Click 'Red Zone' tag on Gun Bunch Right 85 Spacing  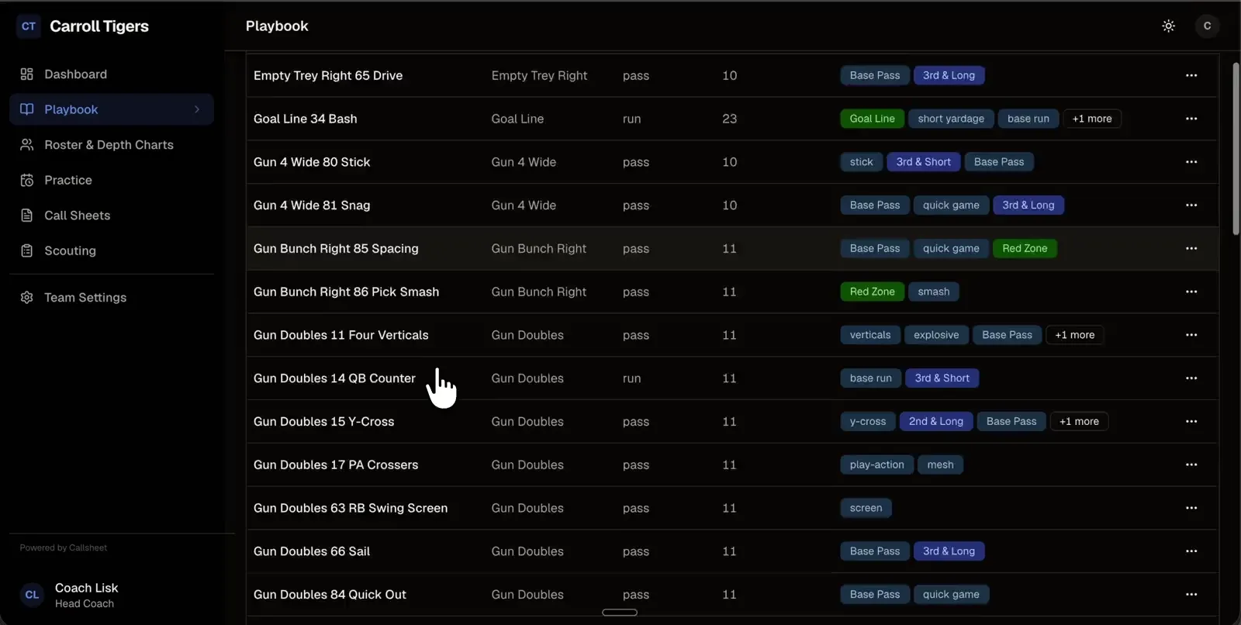pyautogui.click(x=1025, y=248)
